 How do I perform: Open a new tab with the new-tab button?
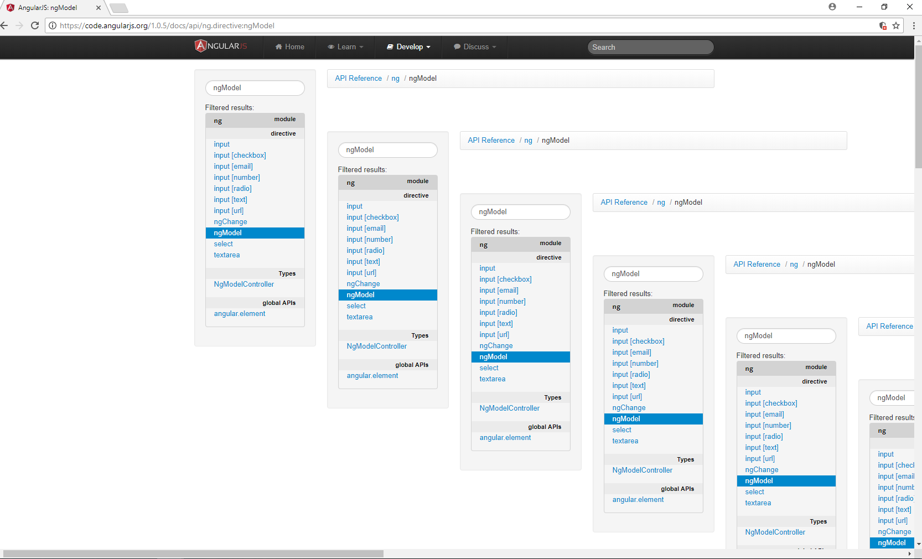119,8
